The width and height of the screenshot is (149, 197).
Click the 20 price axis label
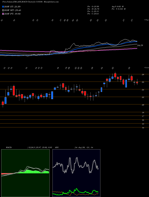[143, 105]
